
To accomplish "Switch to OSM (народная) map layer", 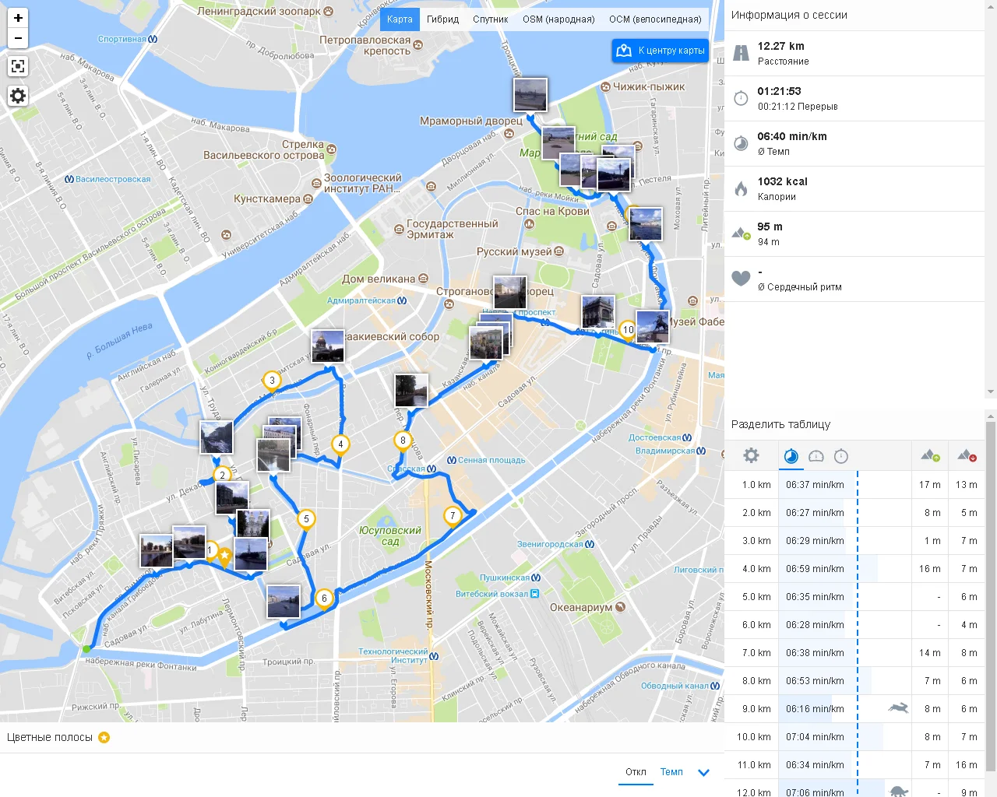I will click(x=558, y=19).
